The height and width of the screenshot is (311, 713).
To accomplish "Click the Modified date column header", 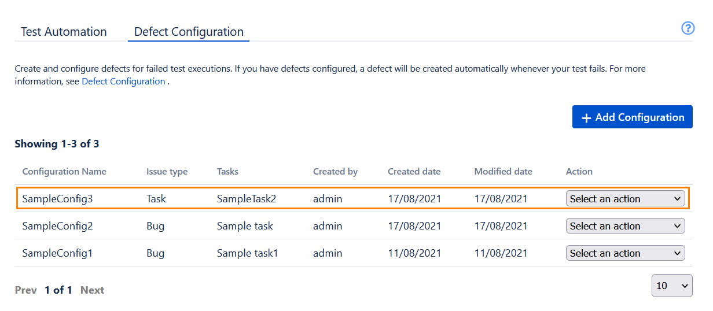I will [503, 172].
